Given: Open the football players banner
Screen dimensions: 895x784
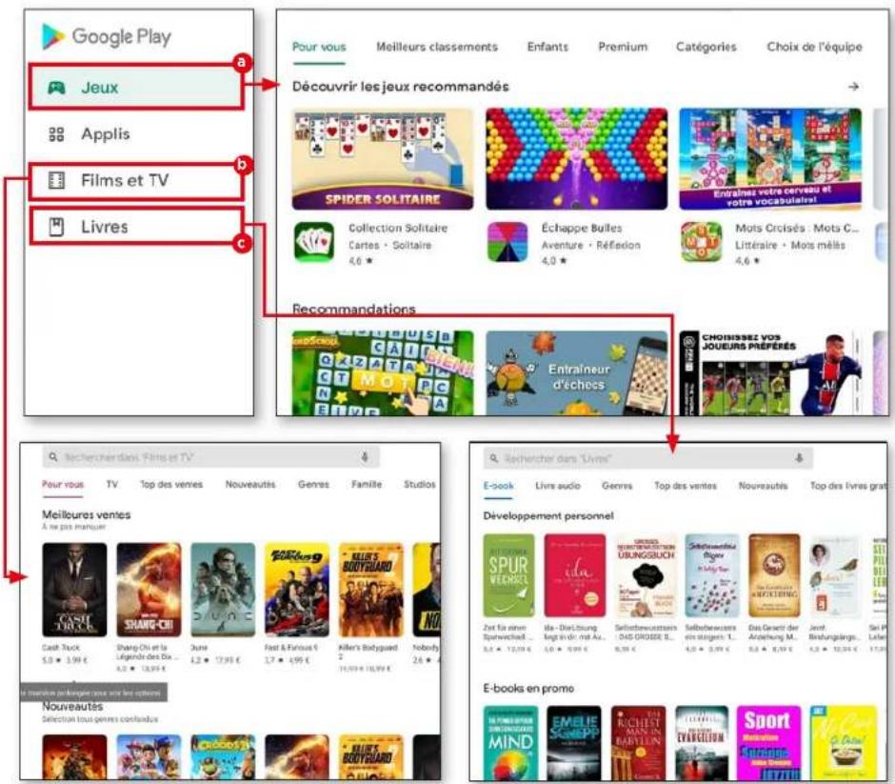Looking at the screenshot, I should [770, 373].
